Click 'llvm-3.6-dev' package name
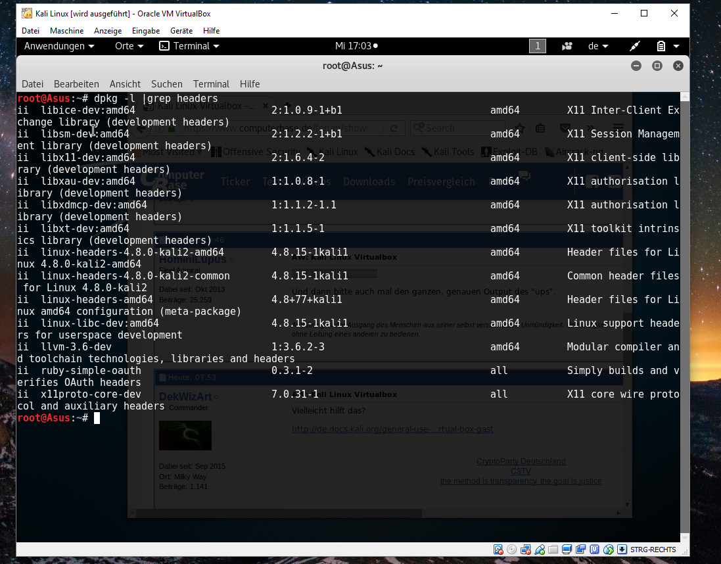This screenshot has width=721, height=564. click(x=76, y=347)
